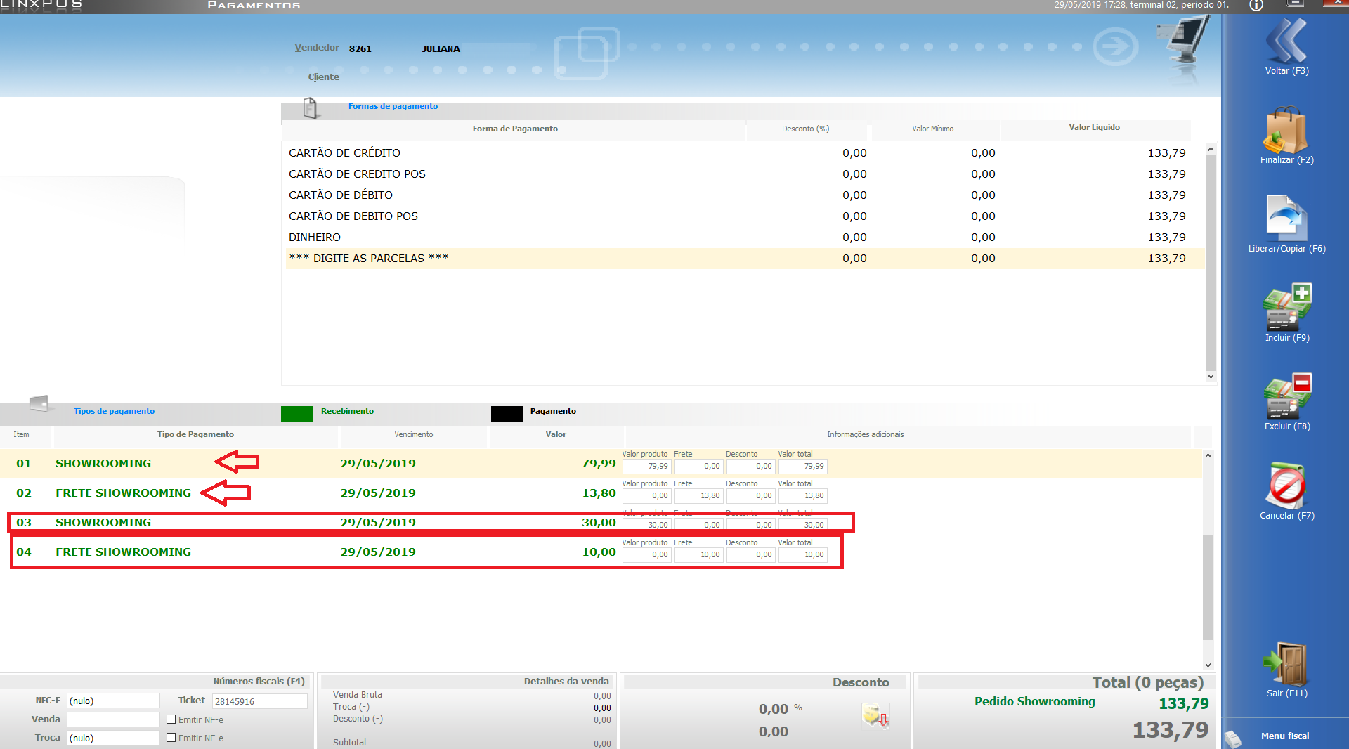1349x749 pixels.
Task: Click the Cancelar (F7) icon
Action: coord(1286,486)
